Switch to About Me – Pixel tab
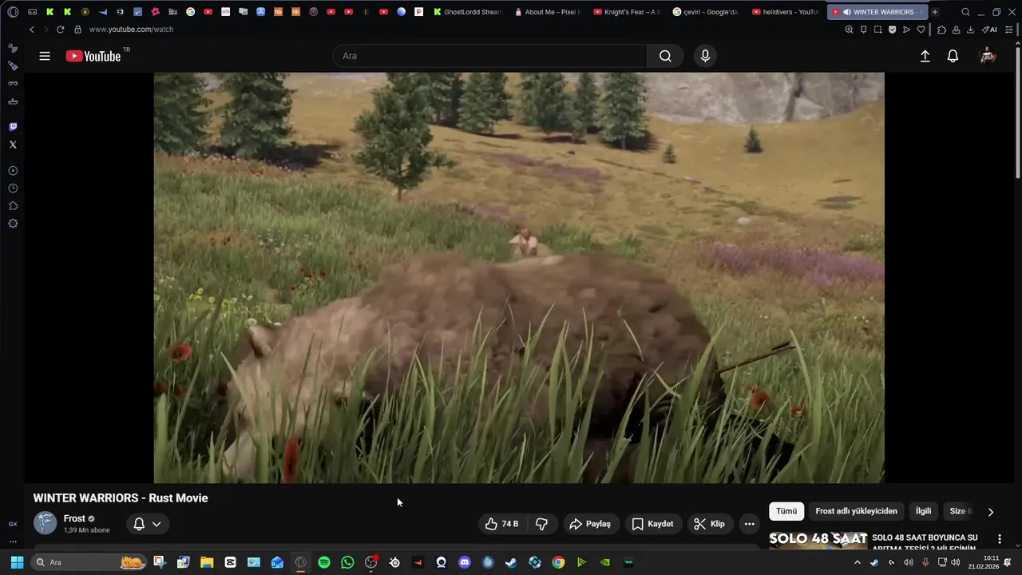This screenshot has width=1022, height=575. (x=548, y=12)
